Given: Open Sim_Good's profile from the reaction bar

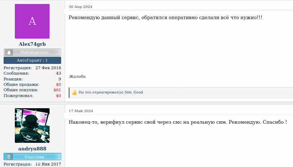Looking at the screenshot, I should pos(134,92).
